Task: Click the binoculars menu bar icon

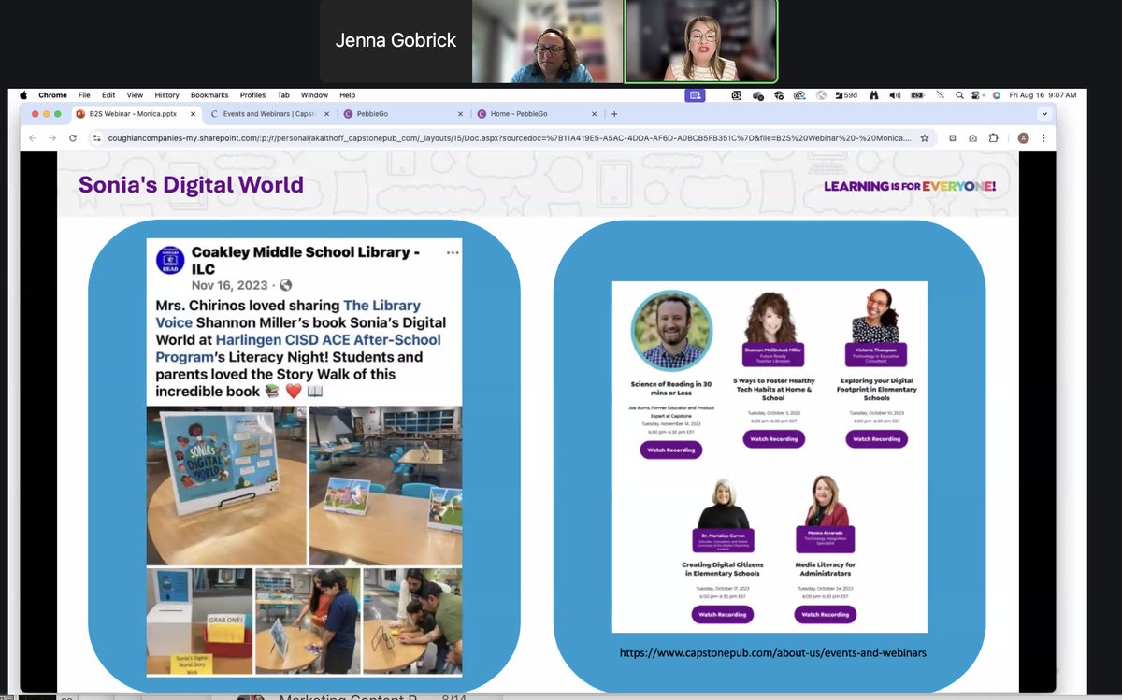Action: tap(873, 95)
